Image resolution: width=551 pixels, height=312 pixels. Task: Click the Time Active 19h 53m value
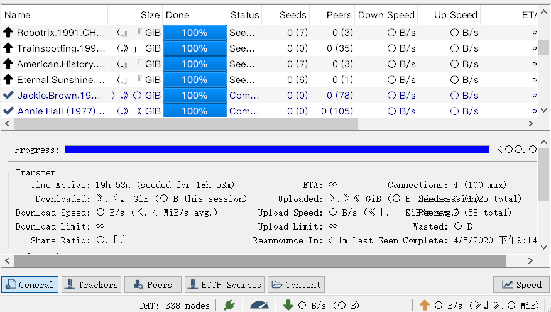(x=165, y=185)
